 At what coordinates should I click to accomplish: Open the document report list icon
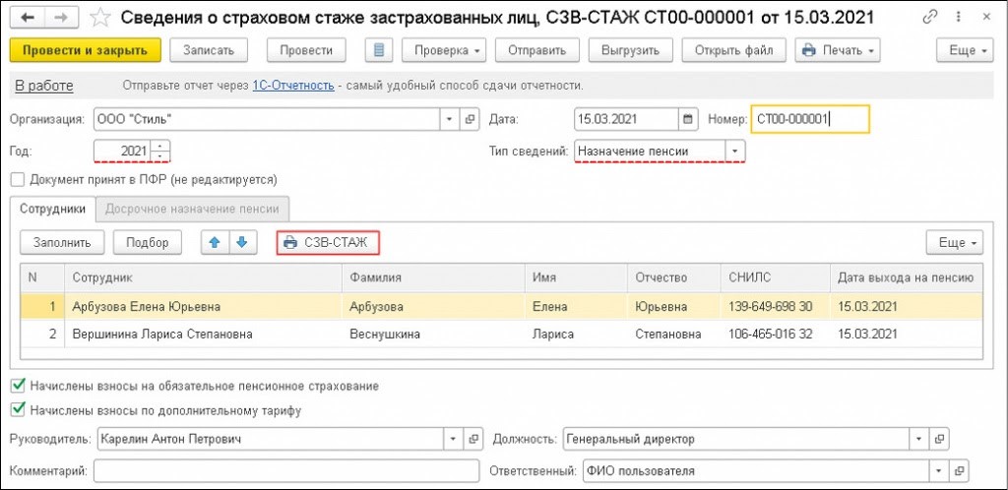click(379, 50)
